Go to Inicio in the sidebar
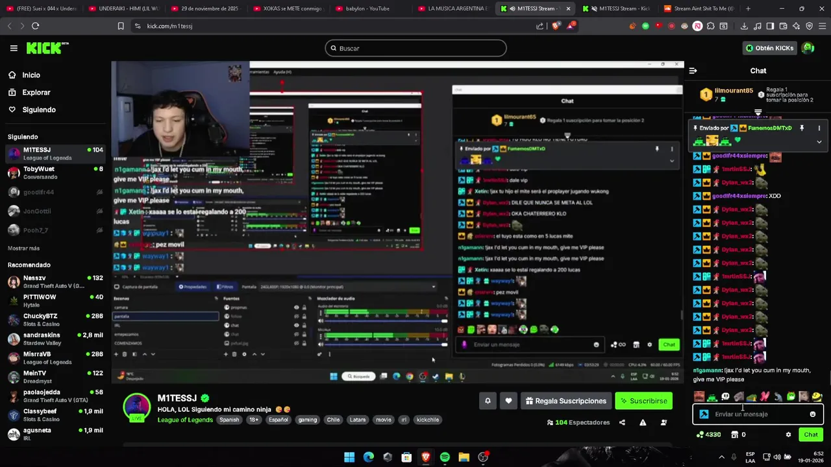This screenshot has height=467, width=831. [x=24, y=75]
